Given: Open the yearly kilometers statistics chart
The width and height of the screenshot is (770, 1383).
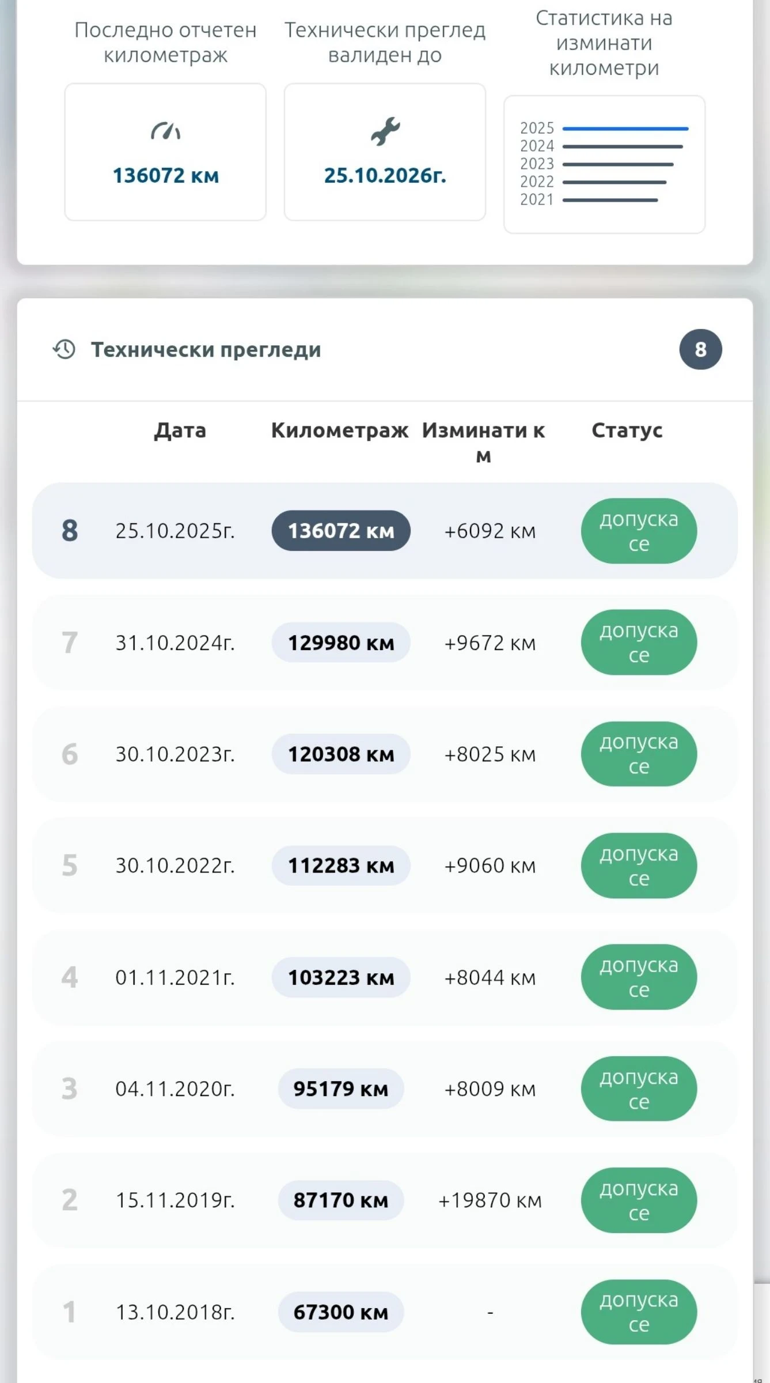Looking at the screenshot, I should point(604,164).
